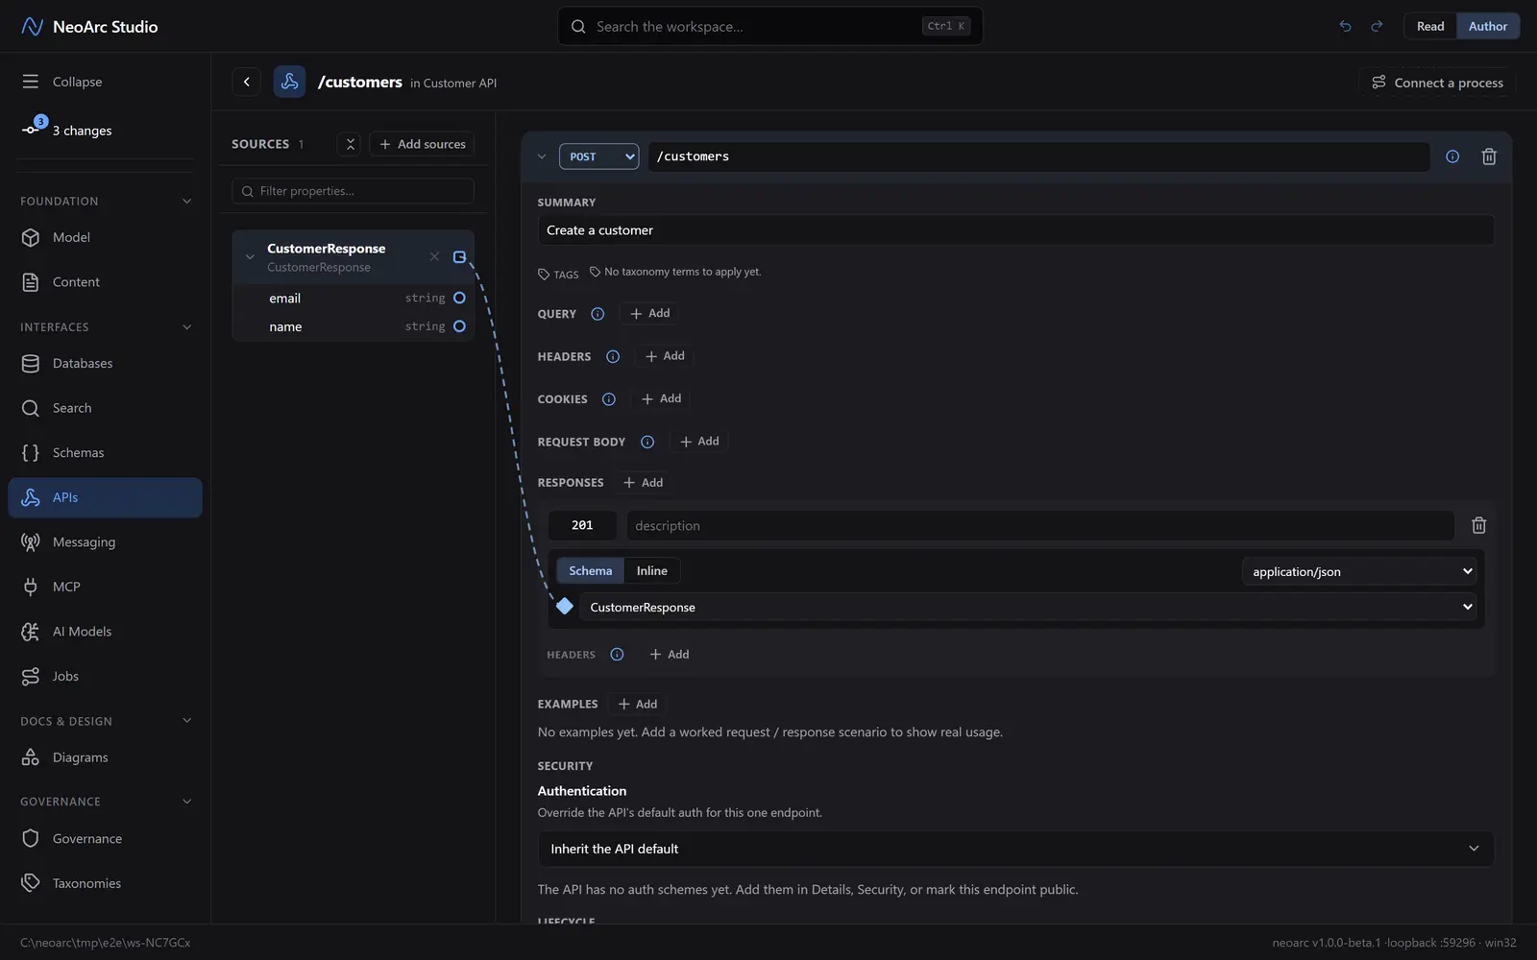Open AI Models brain icon

coord(31,632)
